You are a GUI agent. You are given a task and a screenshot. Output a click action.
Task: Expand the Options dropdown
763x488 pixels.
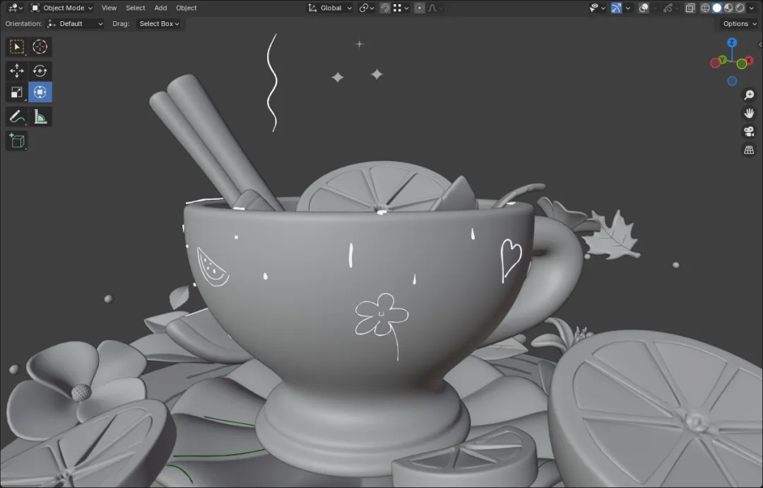(x=740, y=23)
